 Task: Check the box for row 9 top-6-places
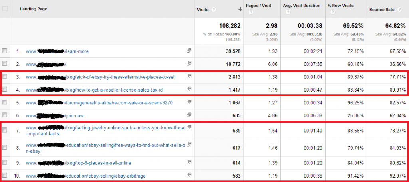point(5,163)
